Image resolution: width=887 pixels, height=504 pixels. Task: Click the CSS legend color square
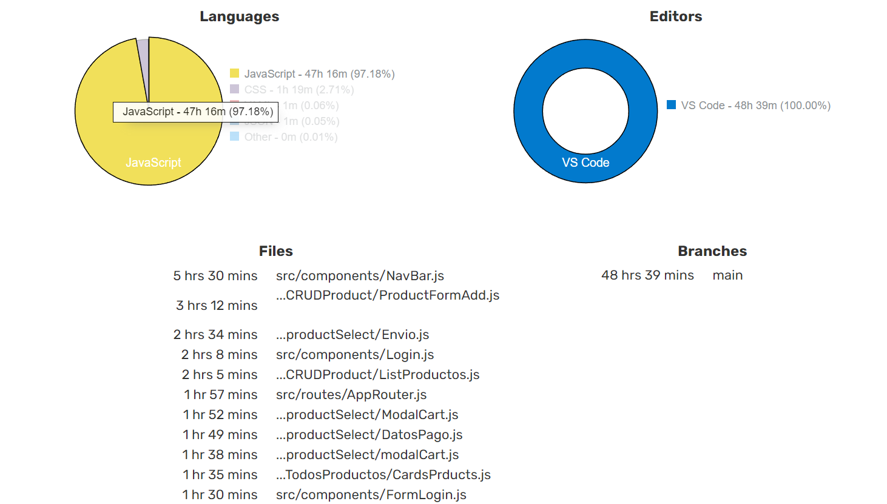click(x=235, y=89)
